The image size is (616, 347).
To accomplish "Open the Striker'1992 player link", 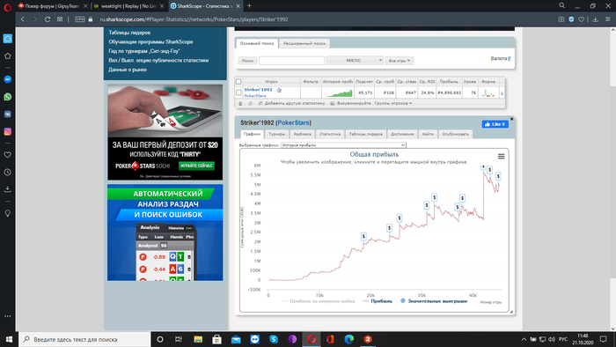I will point(258,90).
